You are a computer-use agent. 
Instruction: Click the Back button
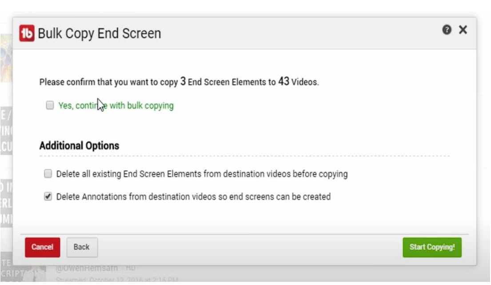[81, 247]
